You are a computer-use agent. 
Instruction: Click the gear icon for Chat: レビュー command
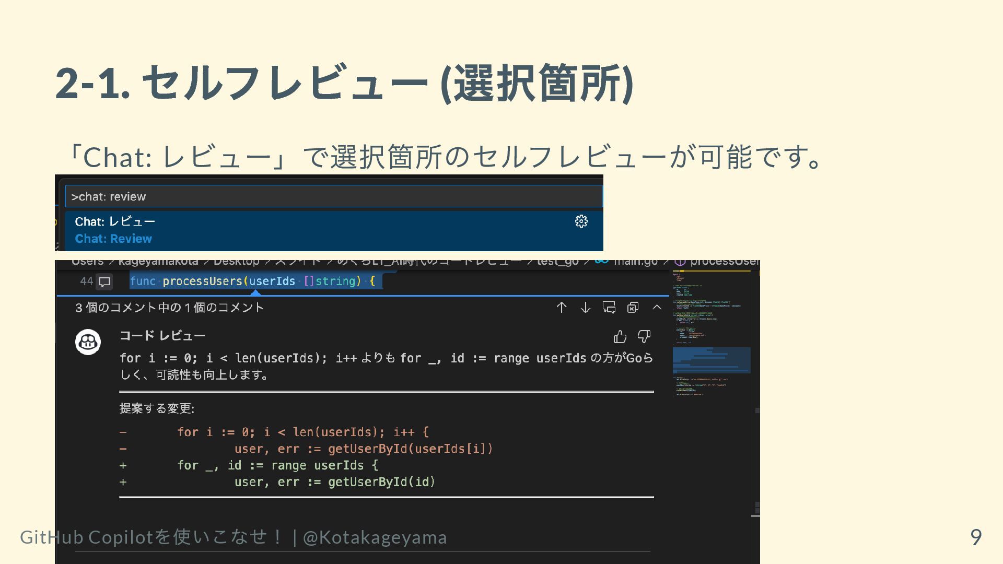click(581, 221)
